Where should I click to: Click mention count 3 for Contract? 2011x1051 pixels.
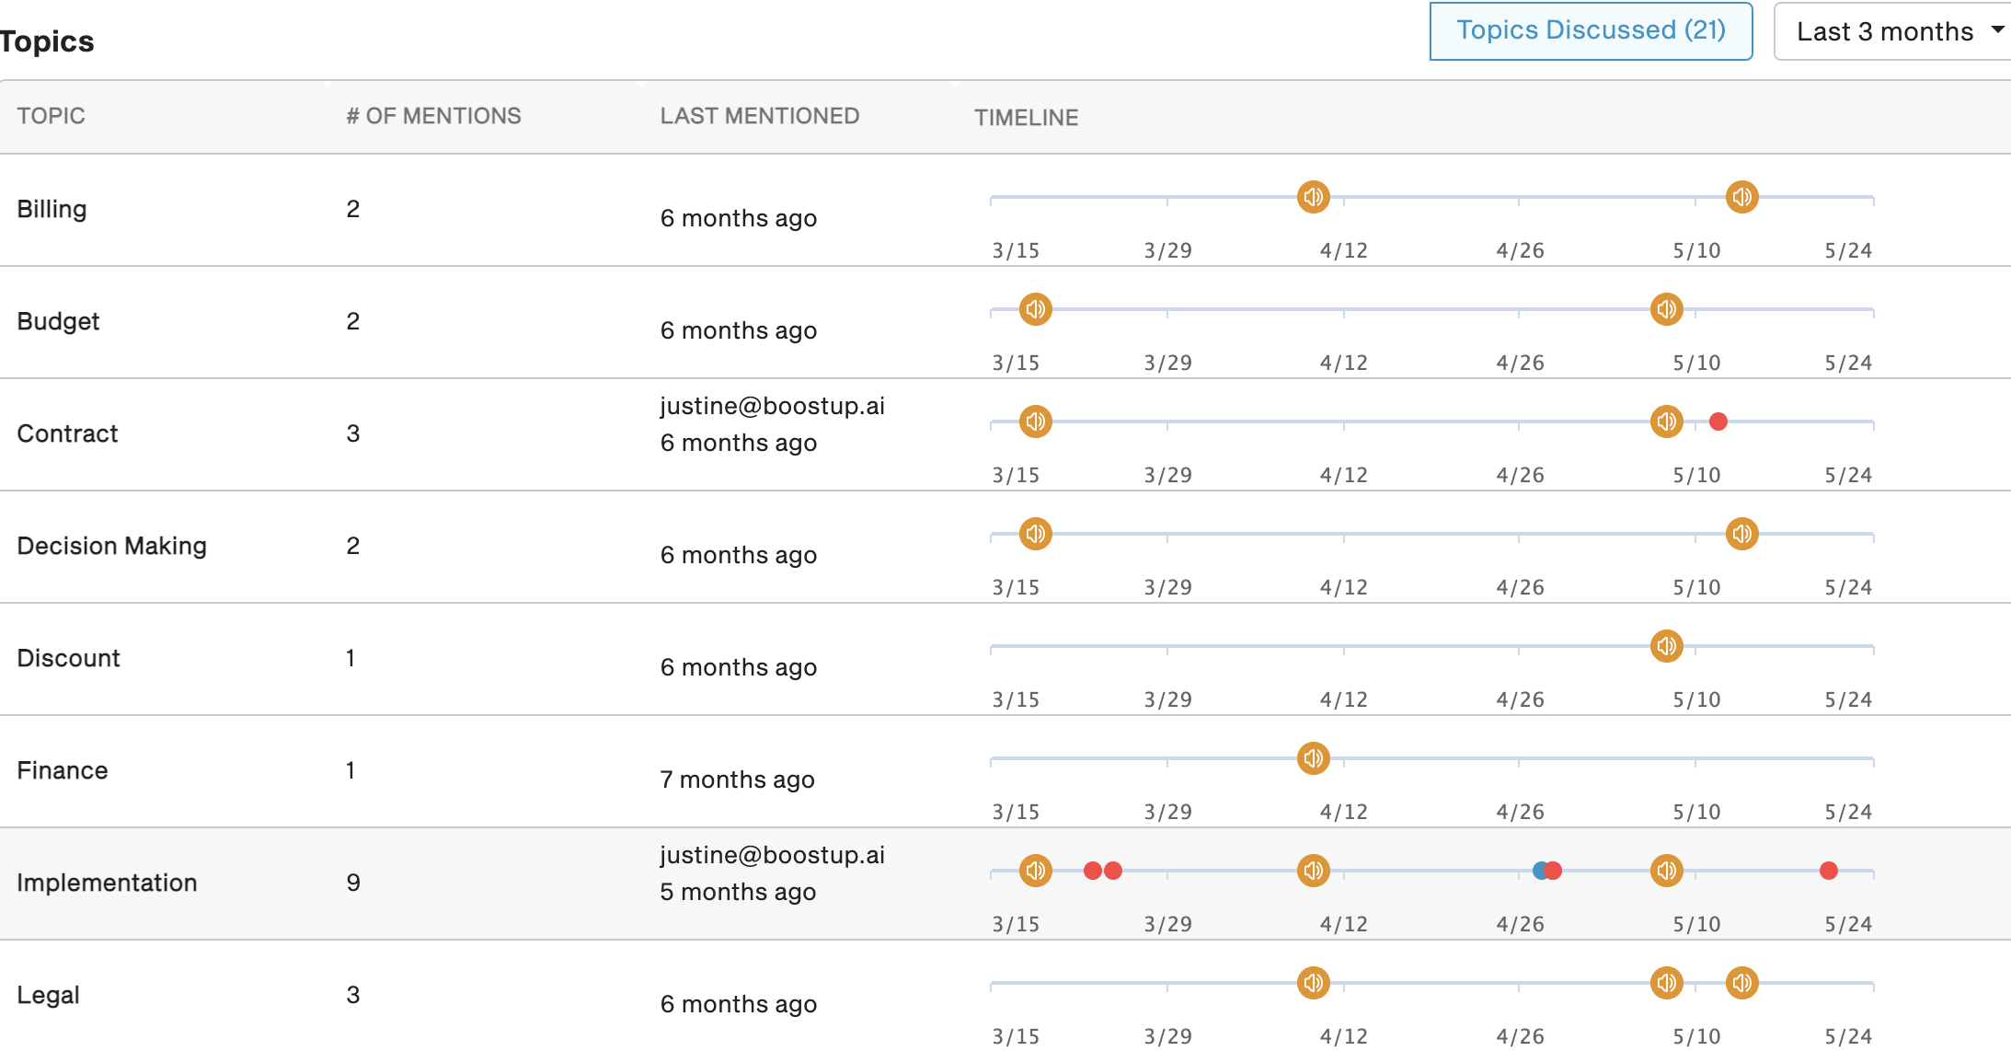[x=352, y=433]
